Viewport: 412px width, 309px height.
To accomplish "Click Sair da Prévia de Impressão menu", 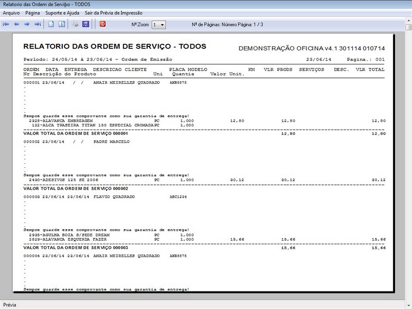I will (113, 13).
